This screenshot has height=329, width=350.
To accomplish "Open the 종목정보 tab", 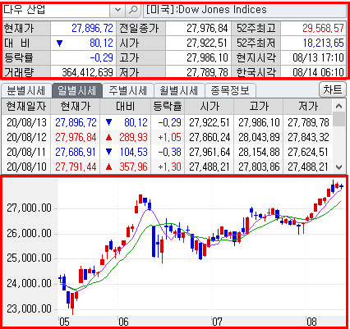I will tap(230, 90).
